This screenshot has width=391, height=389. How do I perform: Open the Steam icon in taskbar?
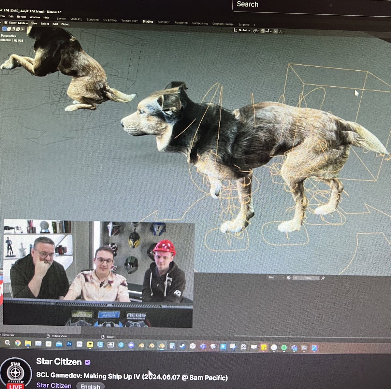point(182,346)
